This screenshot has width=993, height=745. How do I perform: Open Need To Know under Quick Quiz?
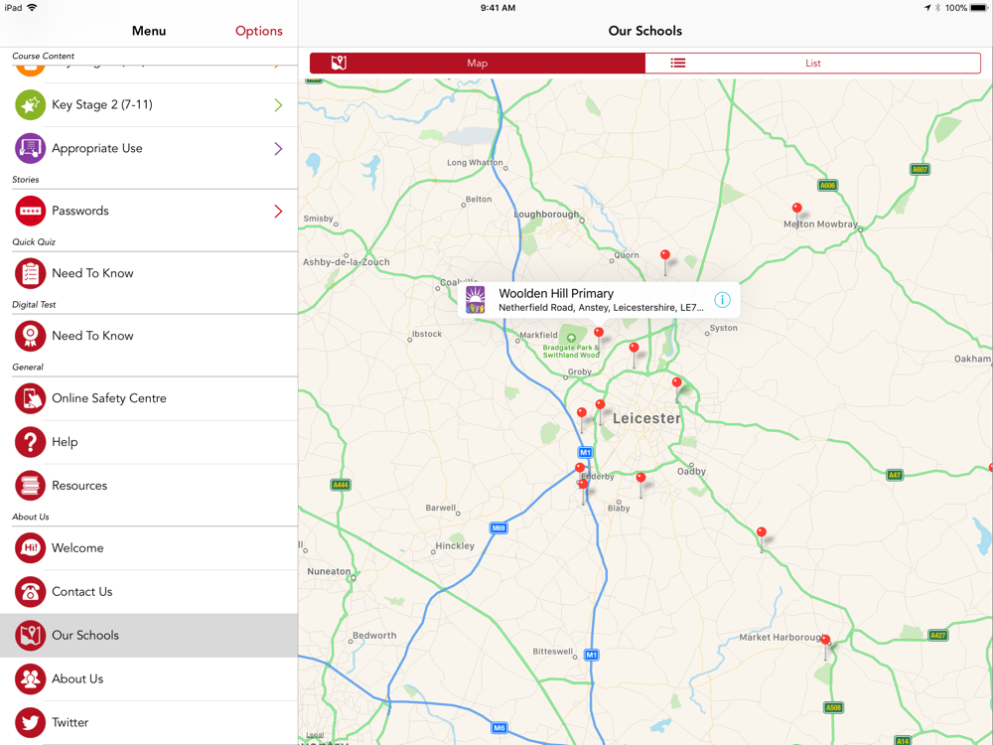click(x=92, y=273)
